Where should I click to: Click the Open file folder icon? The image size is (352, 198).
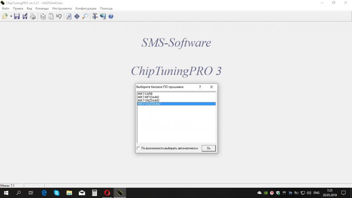coord(5,16)
